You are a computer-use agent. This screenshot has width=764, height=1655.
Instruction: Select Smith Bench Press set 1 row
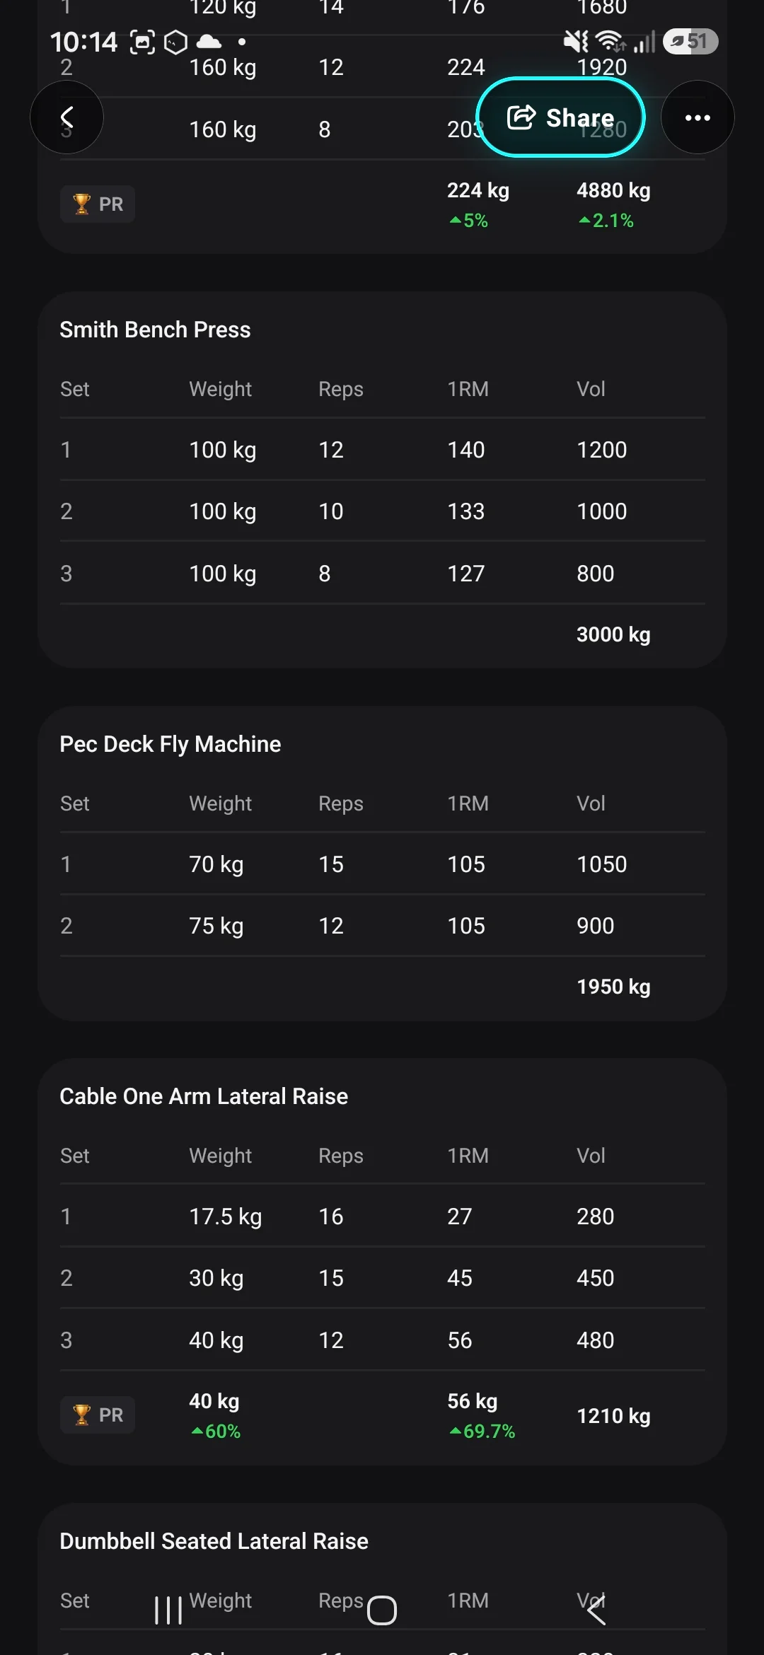(x=383, y=450)
